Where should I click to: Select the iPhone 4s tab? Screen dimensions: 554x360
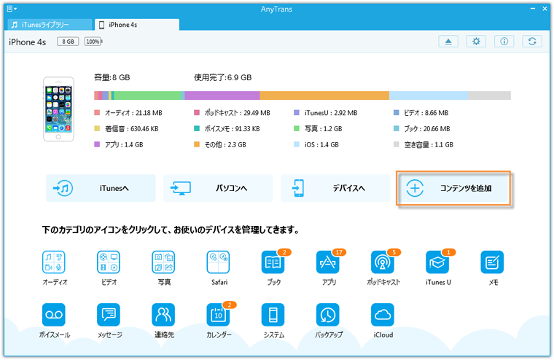click(137, 25)
